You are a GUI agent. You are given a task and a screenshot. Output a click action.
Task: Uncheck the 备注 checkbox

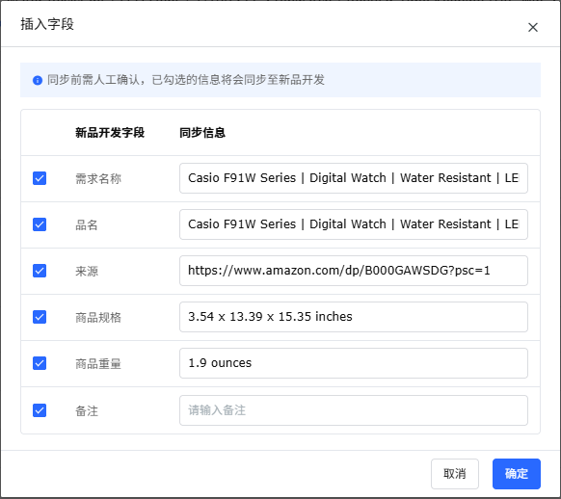[x=40, y=410]
